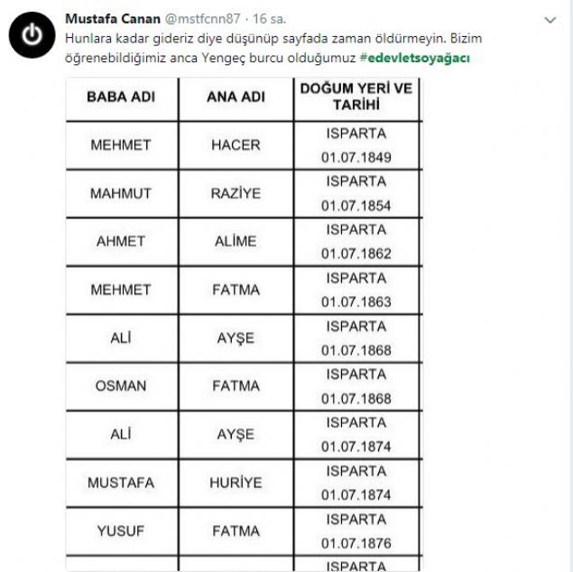Select the ANA ADI column header
573x572 pixels.
236,97
